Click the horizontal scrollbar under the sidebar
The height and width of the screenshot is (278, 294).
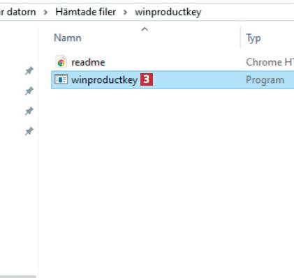(x=18, y=277)
